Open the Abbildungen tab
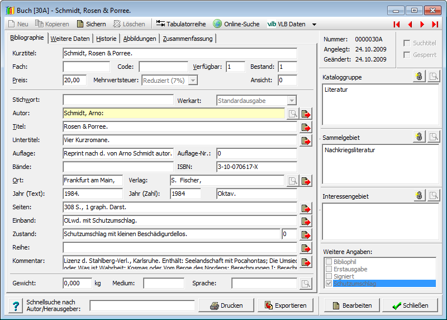The height and width of the screenshot is (320, 447). (x=139, y=39)
